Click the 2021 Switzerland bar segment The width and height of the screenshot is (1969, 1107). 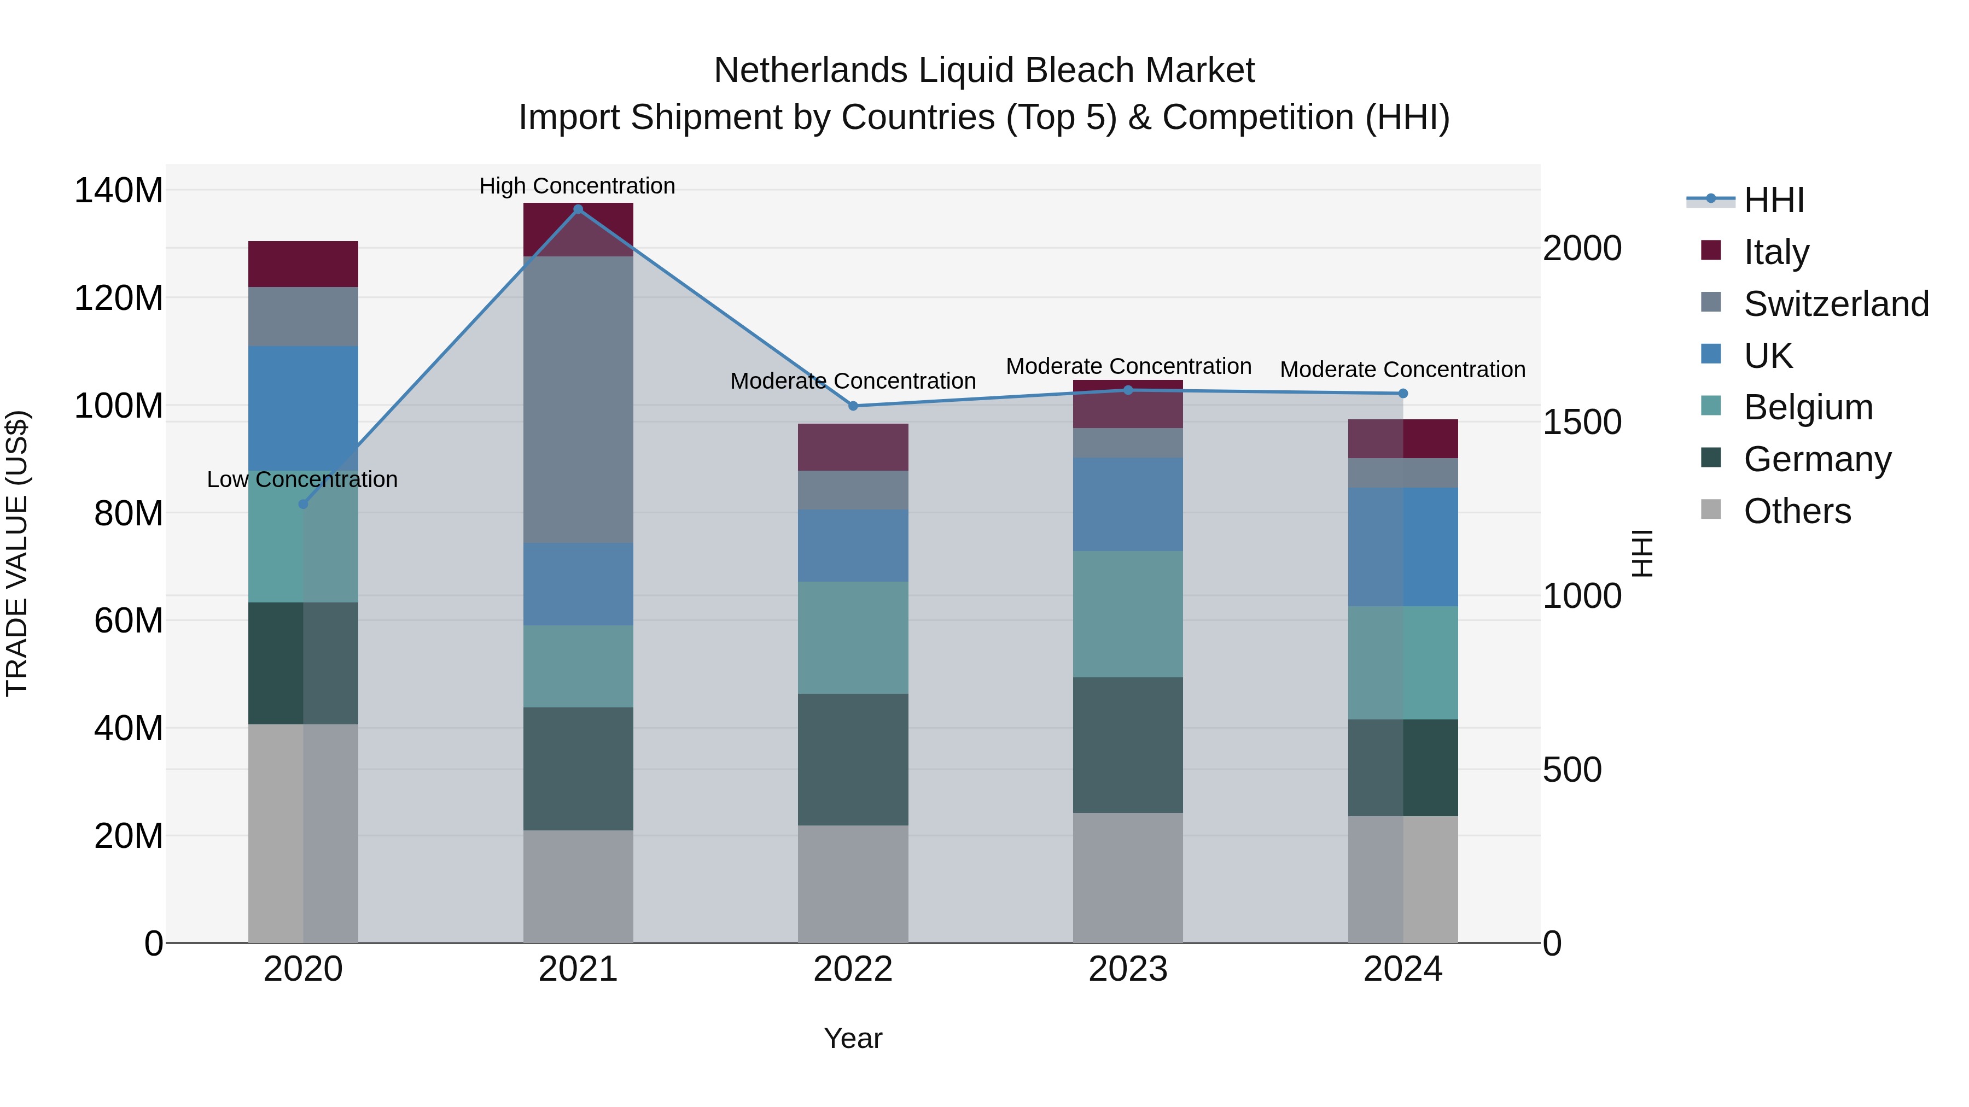pyautogui.click(x=578, y=400)
